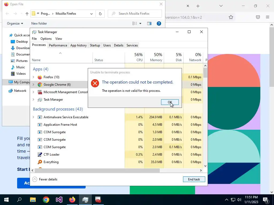Open a new Firefox tab with plus

198,6
